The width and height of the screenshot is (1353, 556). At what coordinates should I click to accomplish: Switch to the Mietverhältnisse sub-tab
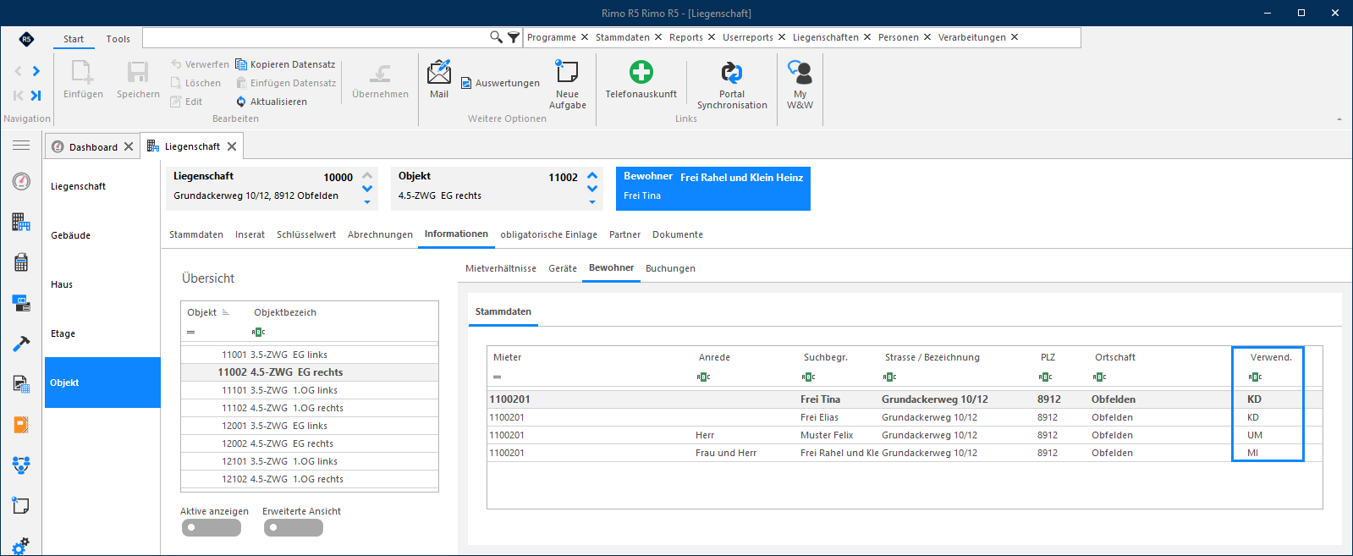coord(501,268)
